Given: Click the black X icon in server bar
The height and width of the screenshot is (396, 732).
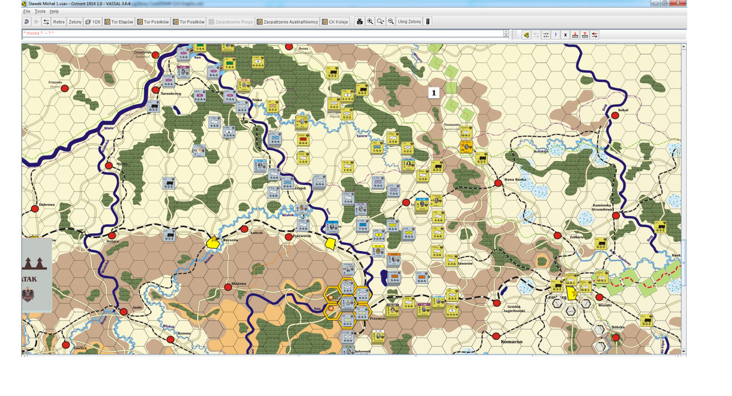Looking at the screenshot, I should tap(566, 35).
